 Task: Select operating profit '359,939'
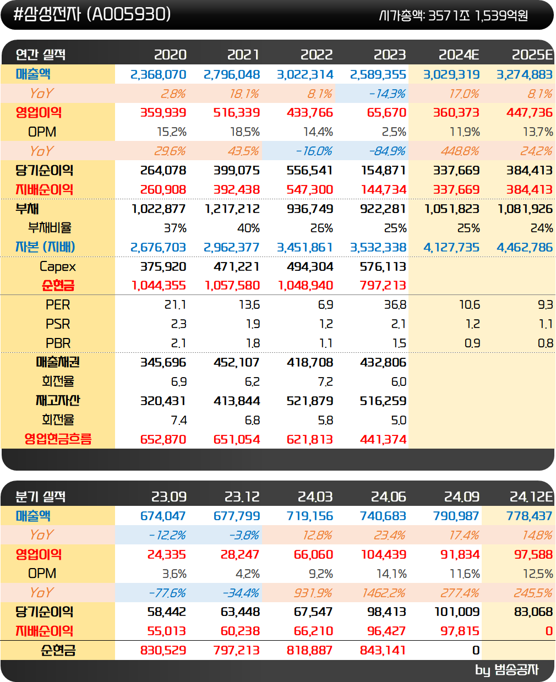tap(163, 113)
